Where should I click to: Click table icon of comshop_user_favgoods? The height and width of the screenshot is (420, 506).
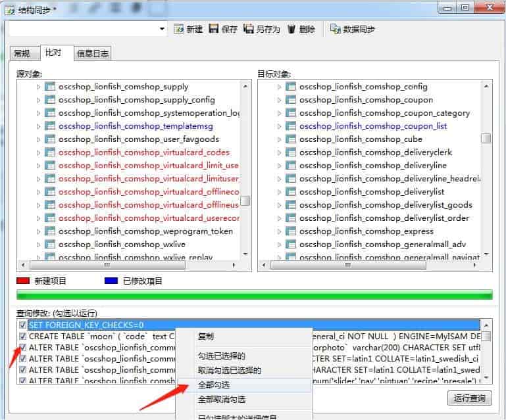click(50, 139)
